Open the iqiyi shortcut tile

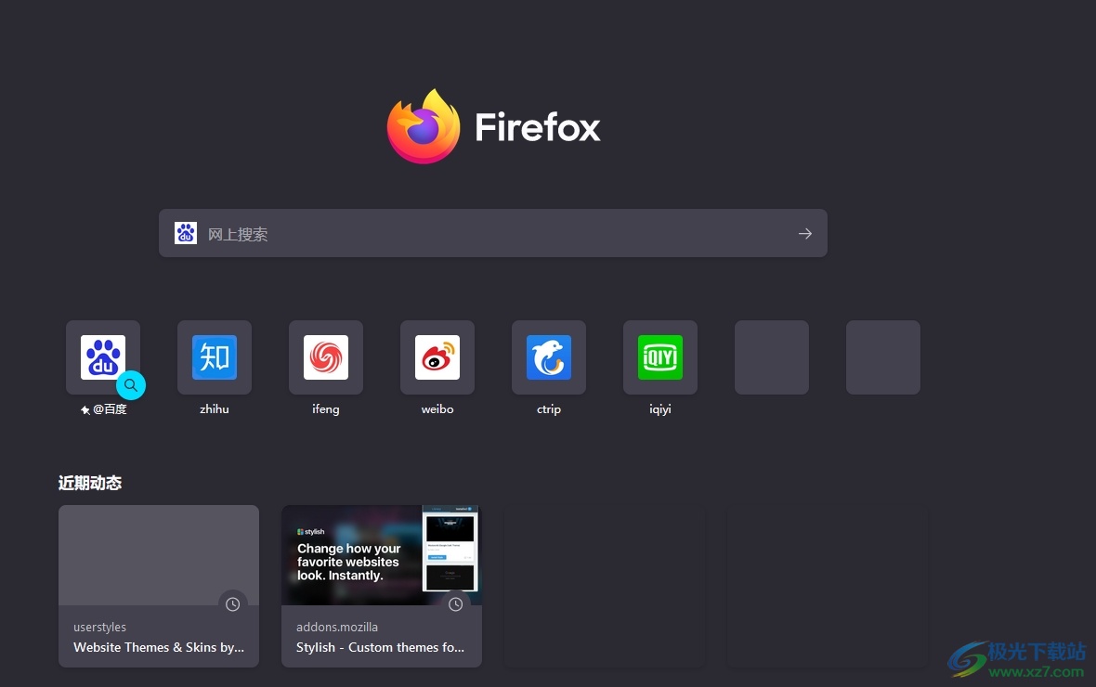pos(659,357)
